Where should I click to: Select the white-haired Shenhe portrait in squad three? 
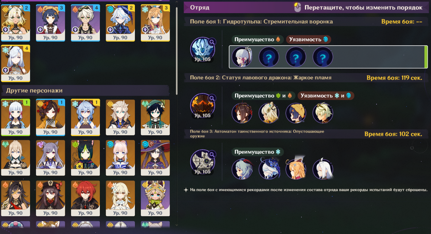tap(323, 169)
